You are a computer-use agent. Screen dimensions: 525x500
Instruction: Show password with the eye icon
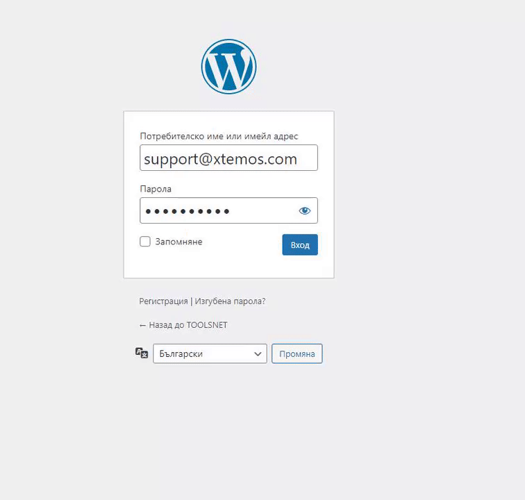click(304, 210)
